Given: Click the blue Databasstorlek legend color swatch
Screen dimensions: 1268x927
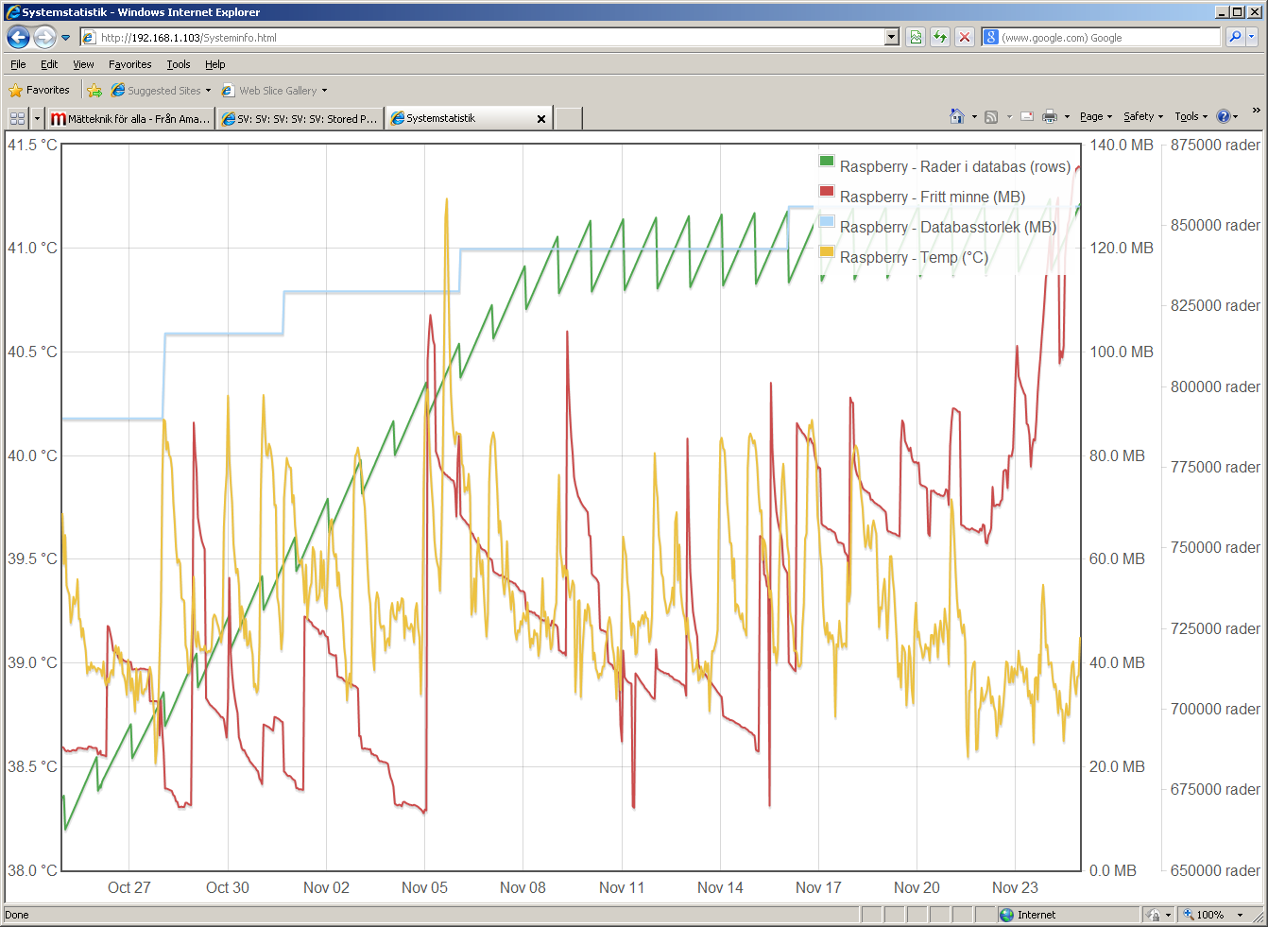Looking at the screenshot, I should click(827, 222).
